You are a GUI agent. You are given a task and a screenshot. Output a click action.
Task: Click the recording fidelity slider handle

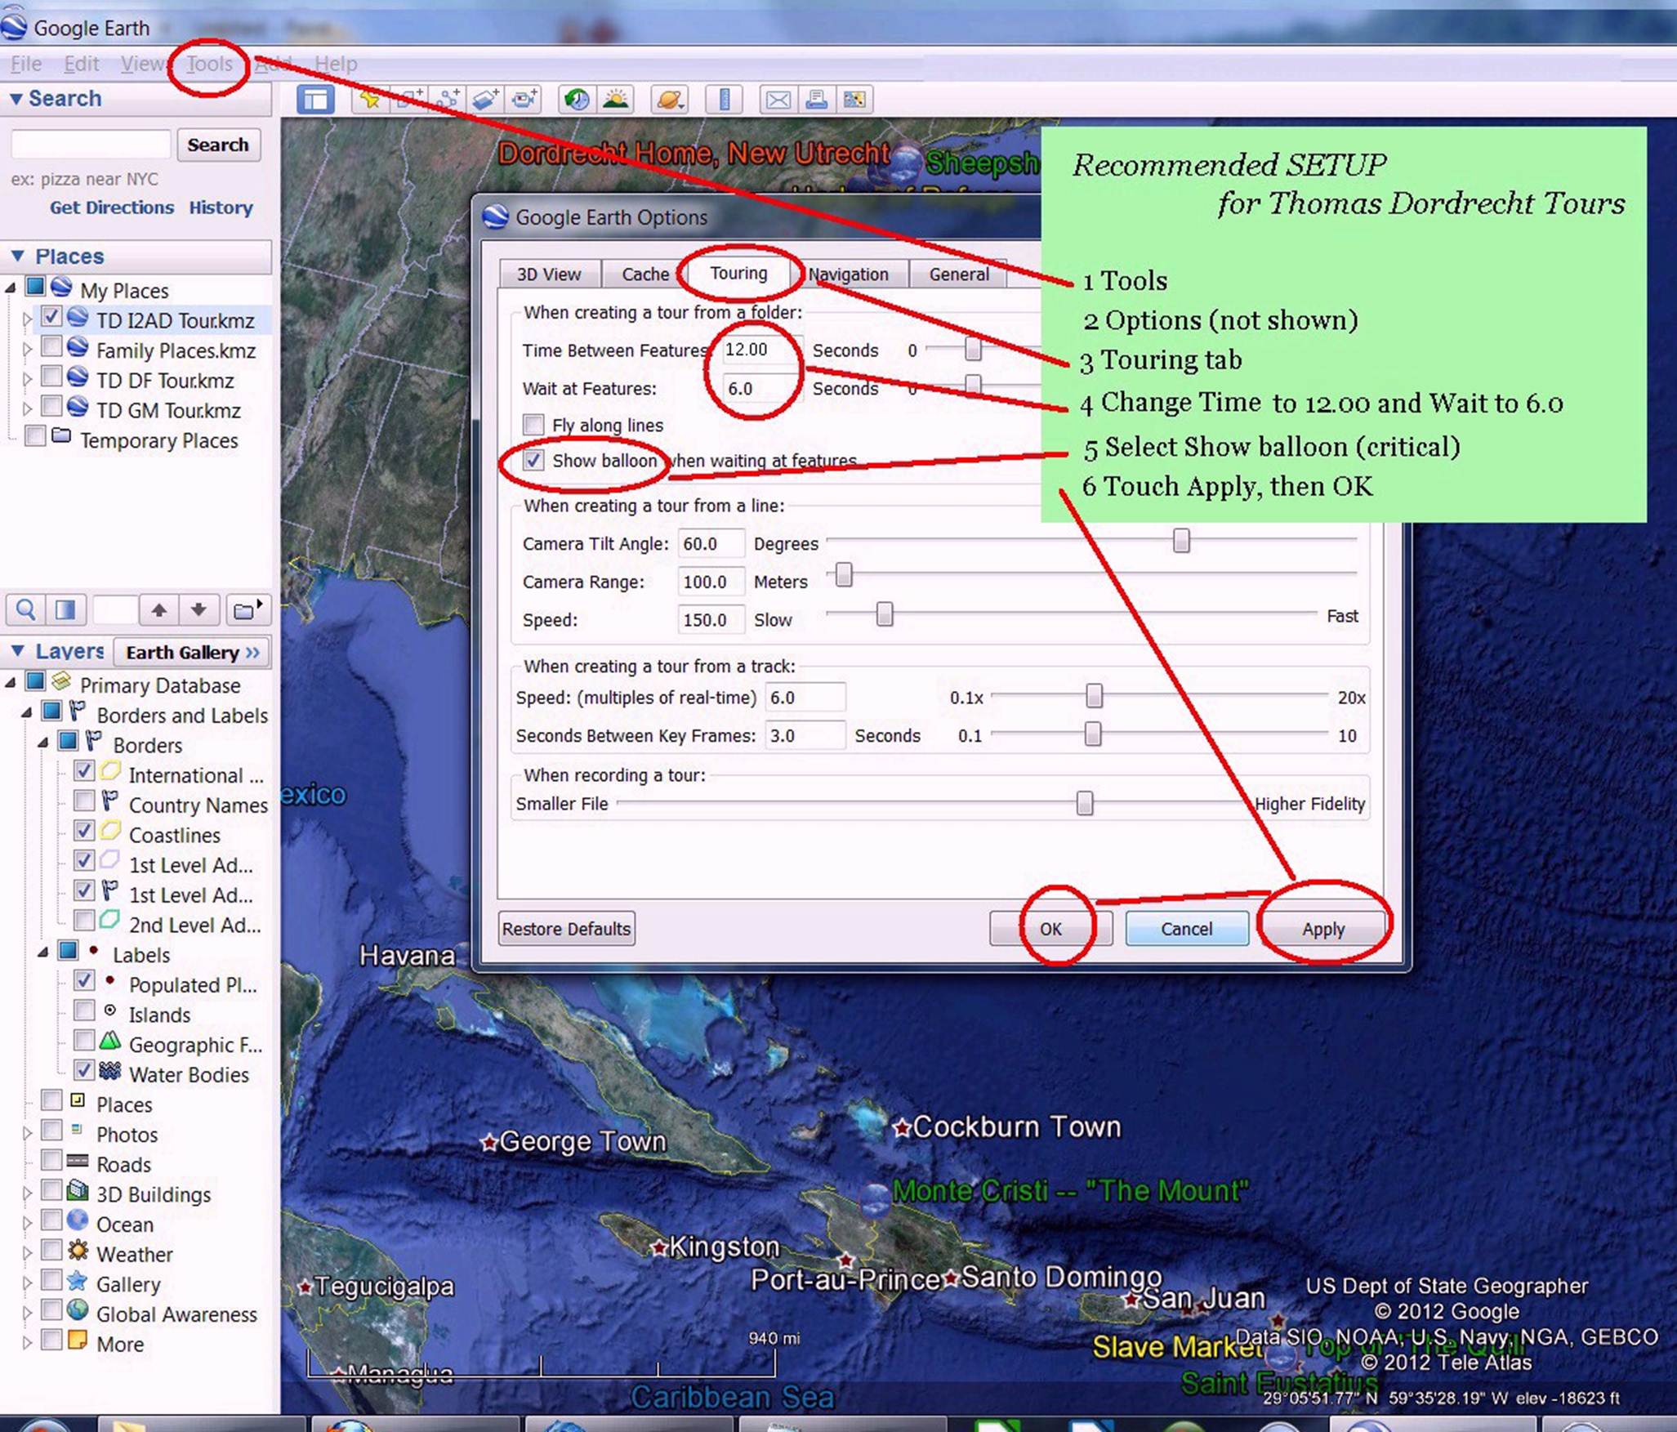(1085, 803)
